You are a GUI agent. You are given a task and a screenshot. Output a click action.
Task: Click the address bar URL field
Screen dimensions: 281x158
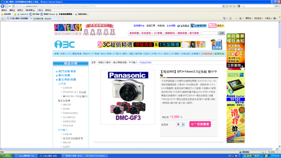click(x=117, y=6)
